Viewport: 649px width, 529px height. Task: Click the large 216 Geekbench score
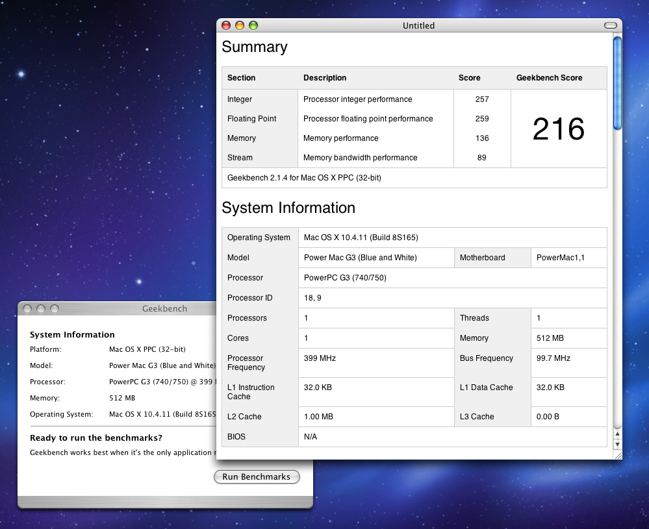(558, 129)
